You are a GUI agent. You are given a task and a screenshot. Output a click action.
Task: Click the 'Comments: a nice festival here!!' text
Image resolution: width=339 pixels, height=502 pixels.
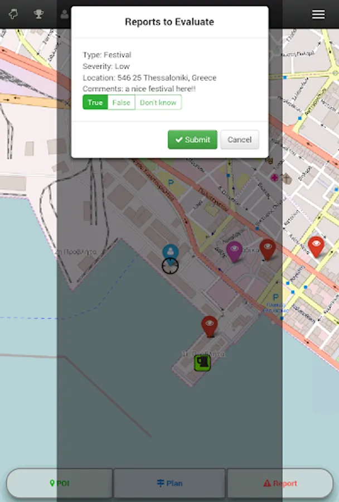139,89
